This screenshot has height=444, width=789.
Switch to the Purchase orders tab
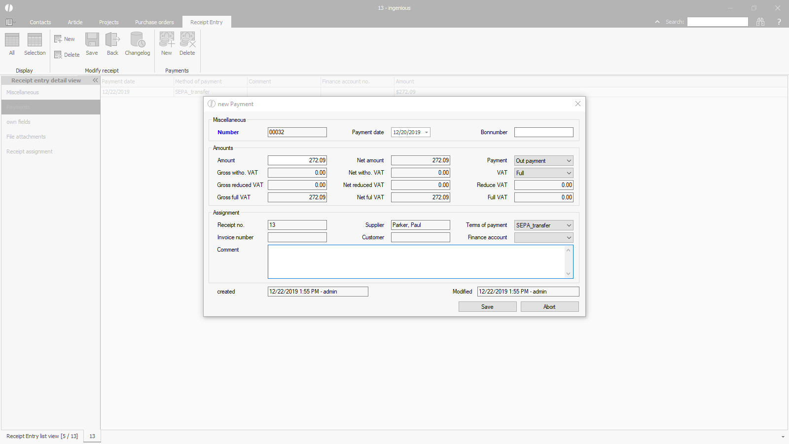pos(154,22)
